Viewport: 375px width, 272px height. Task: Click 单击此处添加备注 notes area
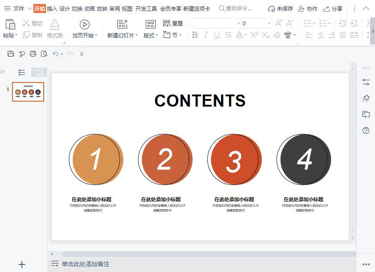pos(85,264)
